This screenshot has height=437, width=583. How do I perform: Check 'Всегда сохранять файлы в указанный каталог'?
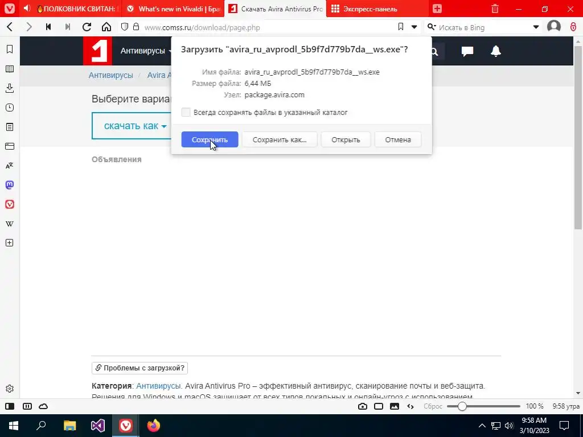point(186,112)
